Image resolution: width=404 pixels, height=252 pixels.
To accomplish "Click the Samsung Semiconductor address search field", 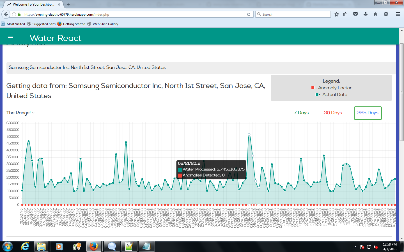I will click(201, 67).
